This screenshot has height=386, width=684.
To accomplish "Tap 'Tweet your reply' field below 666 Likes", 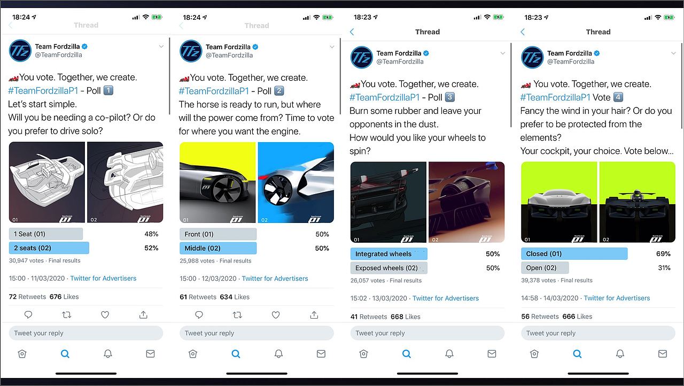I will (598, 333).
